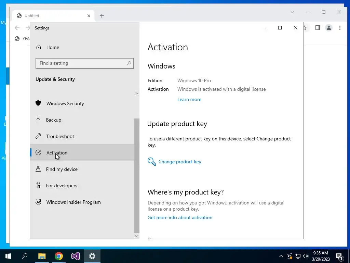Open the Troubleshoot page
Viewport: 350px width, 263px height.
coord(82,136)
